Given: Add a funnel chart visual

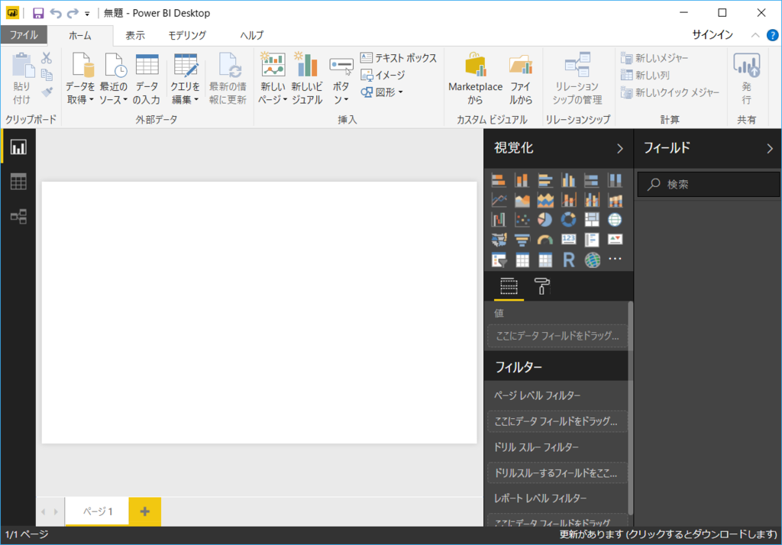Looking at the screenshot, I should click(522, 240).
